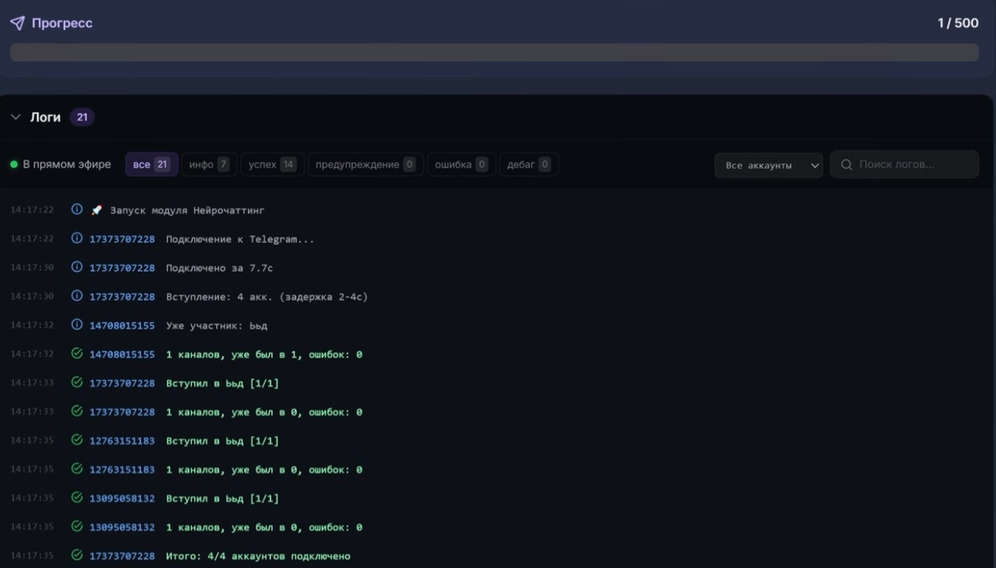
Task: Click success icon on 17373707228 Вступил row
Action: (x=77, y=383)
